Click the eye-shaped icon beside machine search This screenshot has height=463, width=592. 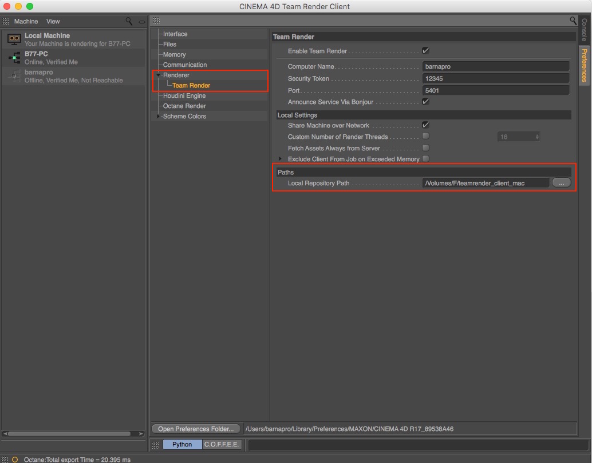click(141, 22)
